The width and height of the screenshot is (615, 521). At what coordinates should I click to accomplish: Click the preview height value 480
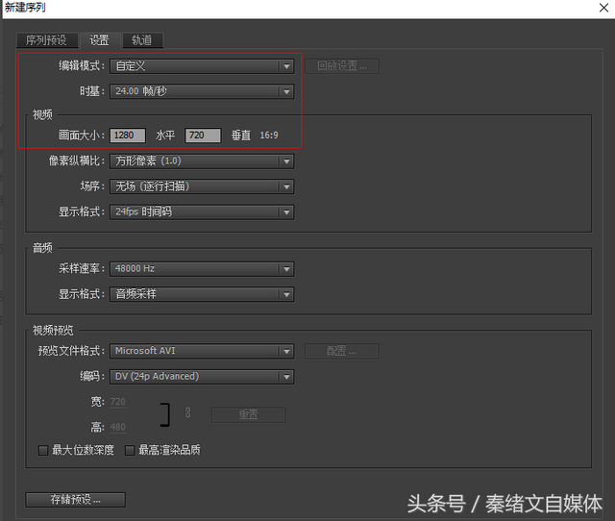point(118,427)
